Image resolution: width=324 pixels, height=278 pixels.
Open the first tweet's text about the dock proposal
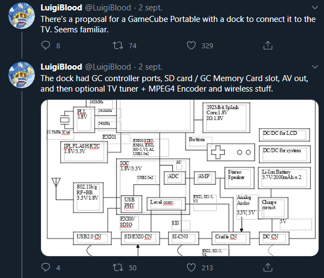[x=178, y=24]
